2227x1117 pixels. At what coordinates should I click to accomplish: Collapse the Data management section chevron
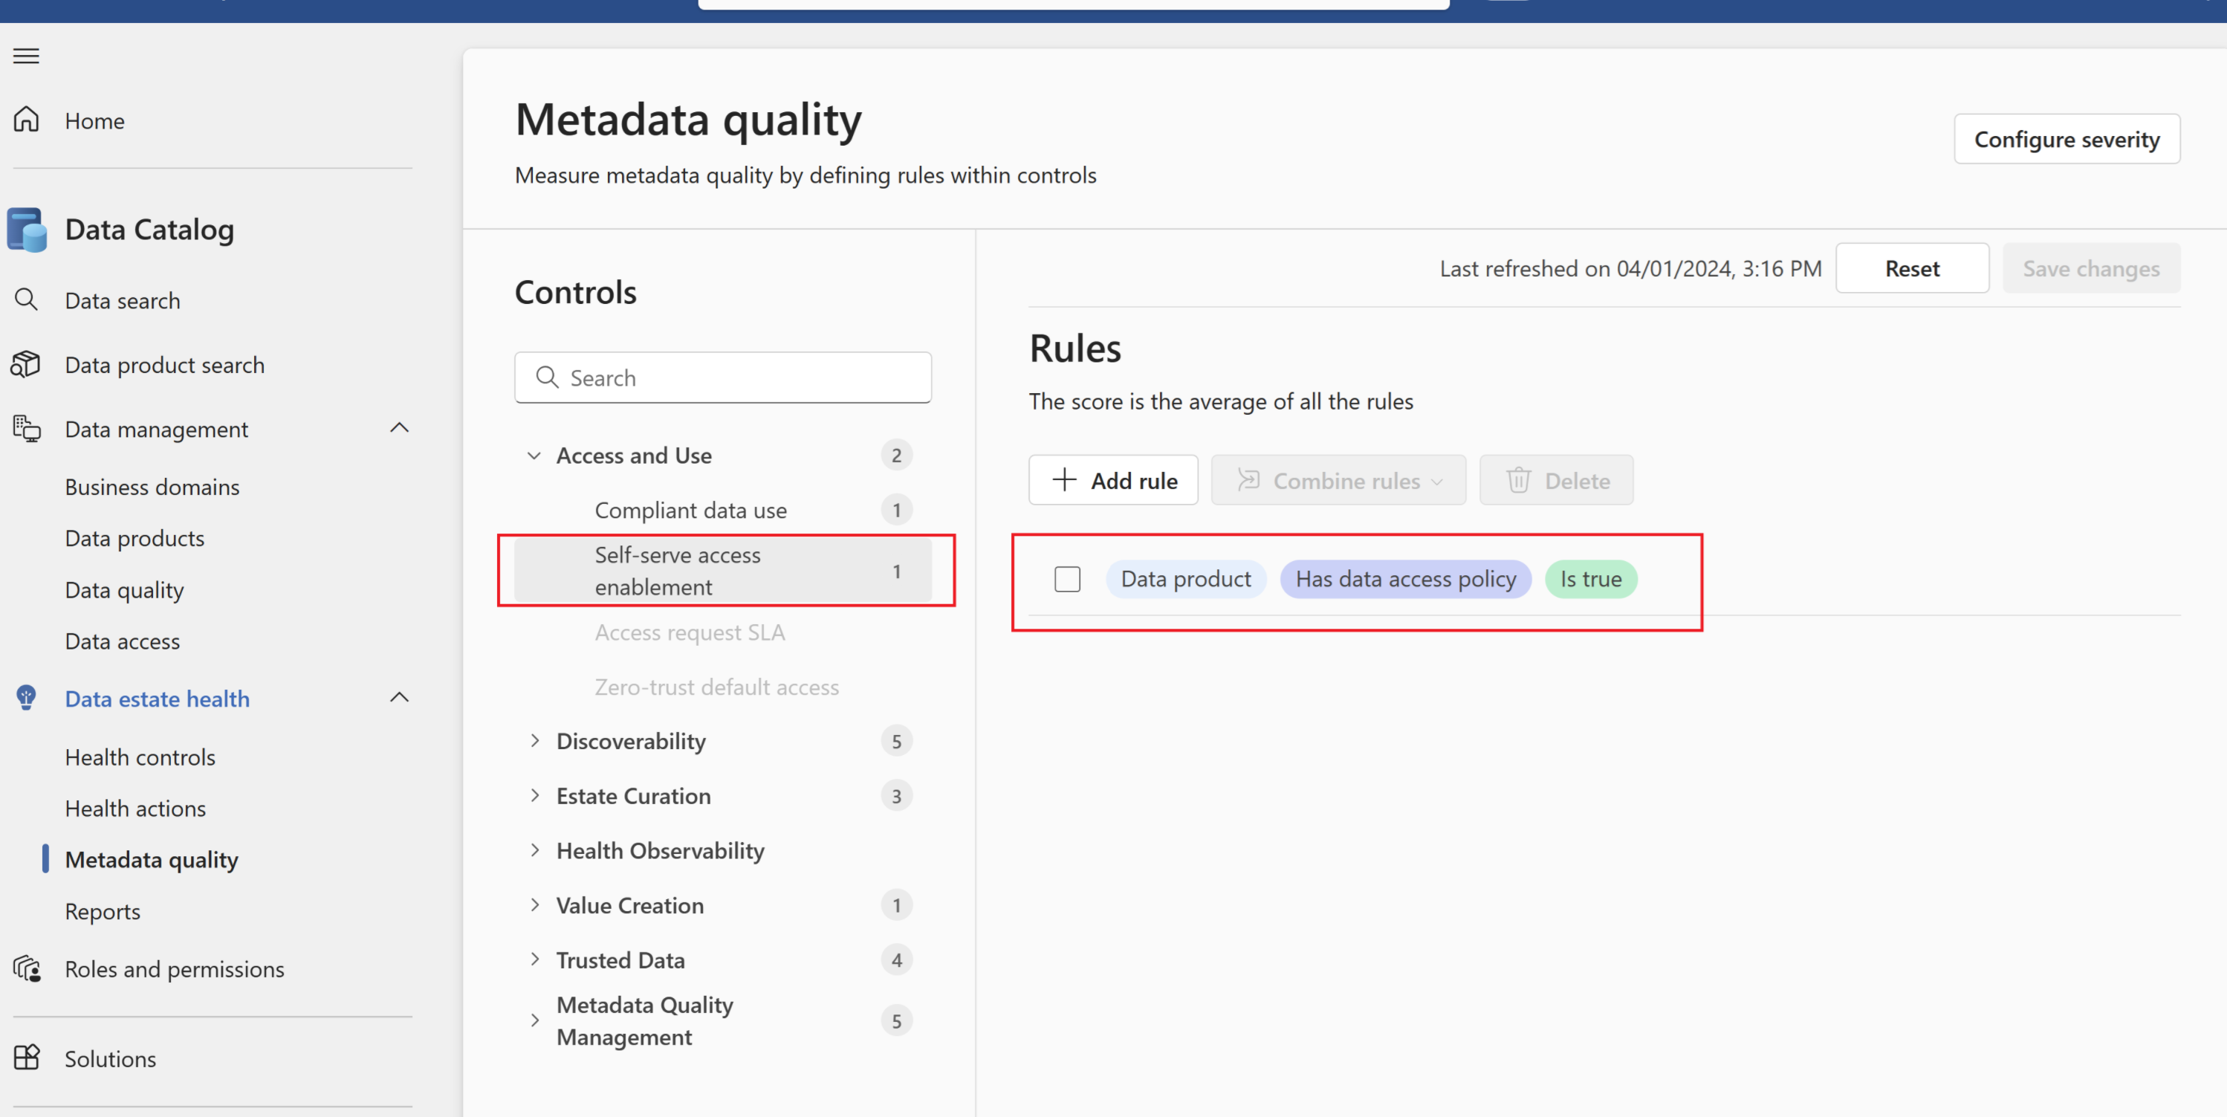(x=398, y=428)
